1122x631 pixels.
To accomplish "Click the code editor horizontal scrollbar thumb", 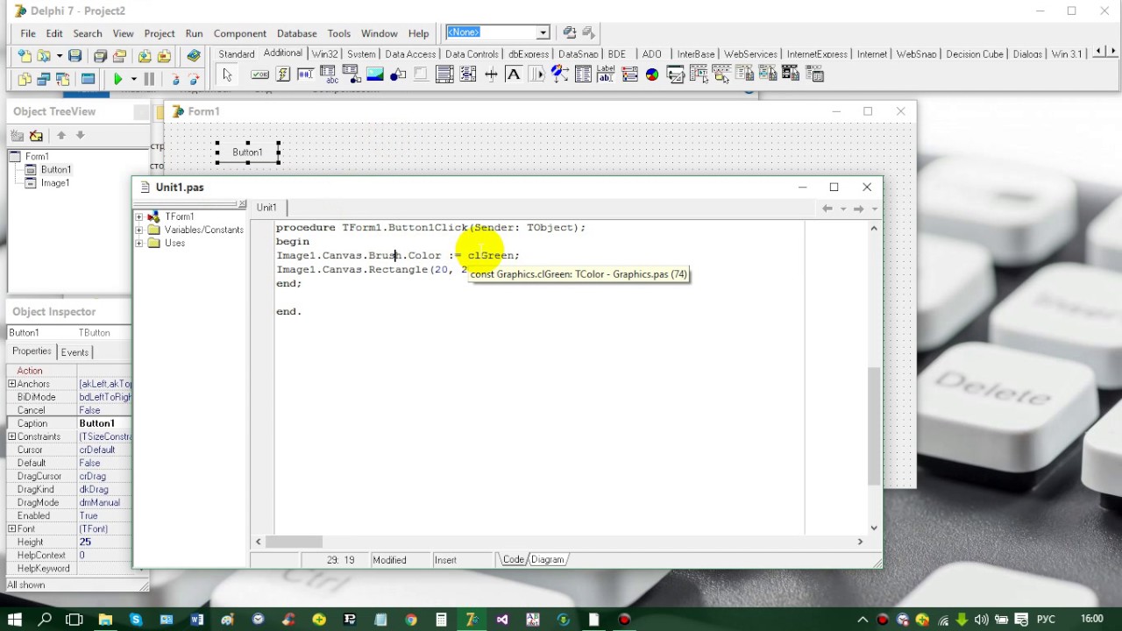I will (x=295, y=542).
